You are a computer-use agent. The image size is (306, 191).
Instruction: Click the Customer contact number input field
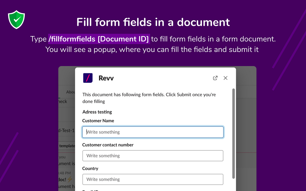[153, 156]
